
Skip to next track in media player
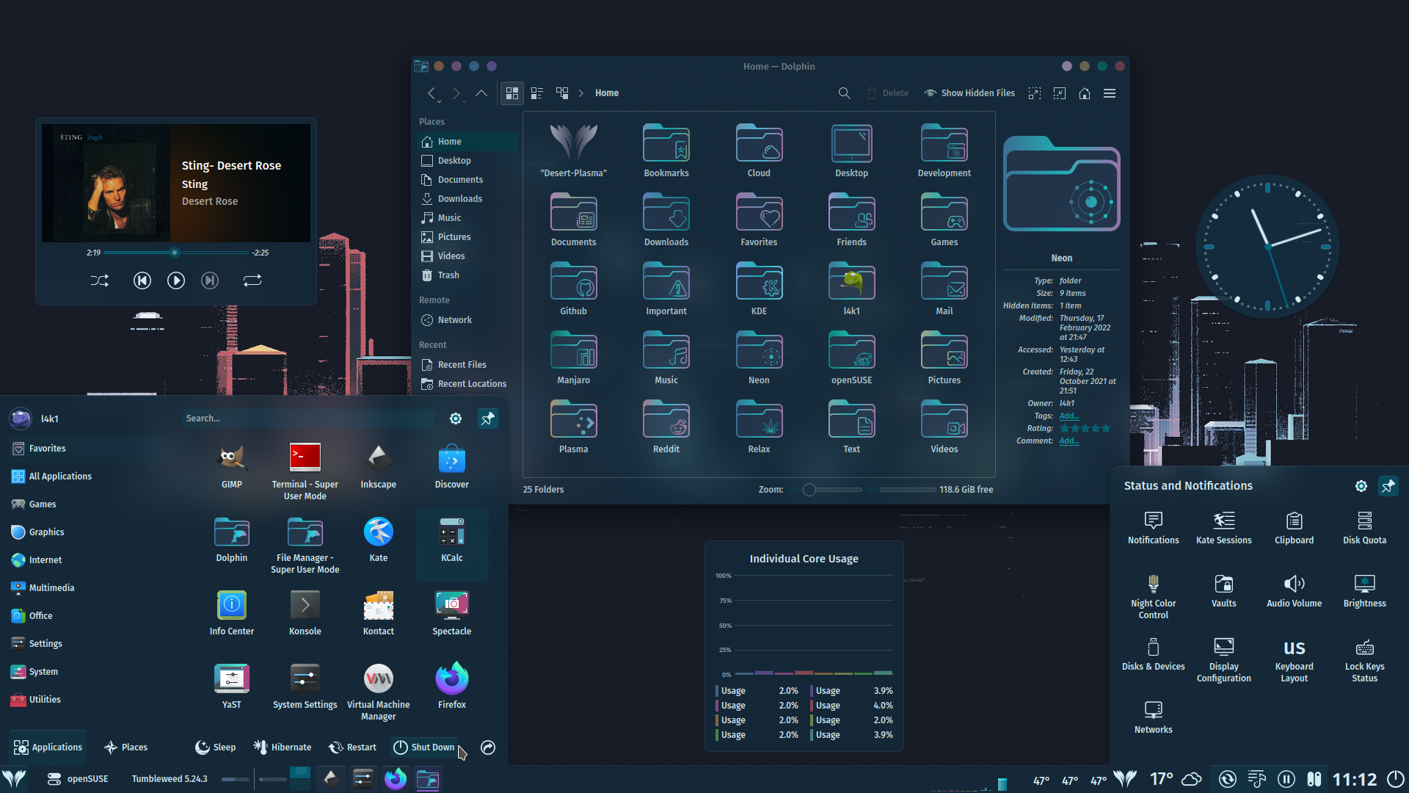pos(210,280)
